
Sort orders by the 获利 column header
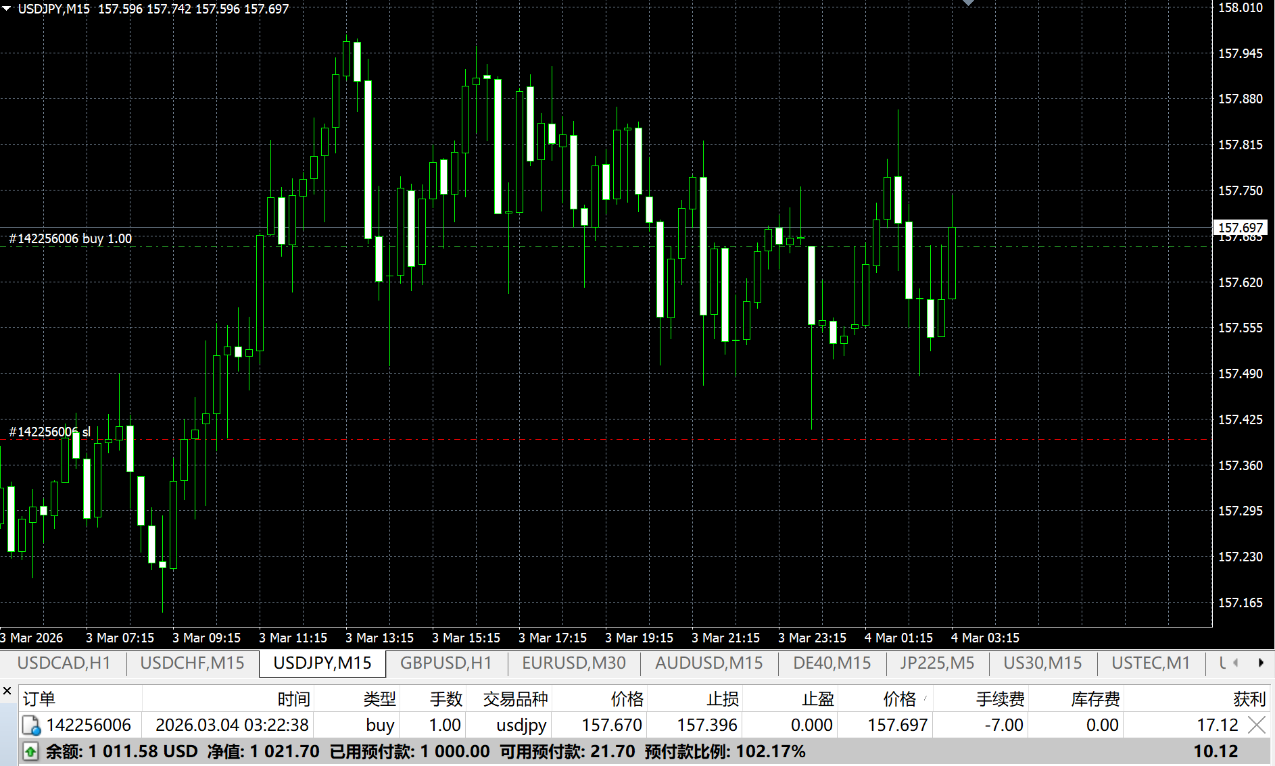click(x=1249, y=699)
